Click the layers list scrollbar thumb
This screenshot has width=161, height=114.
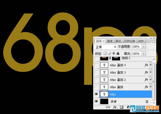tap(154, 82)
